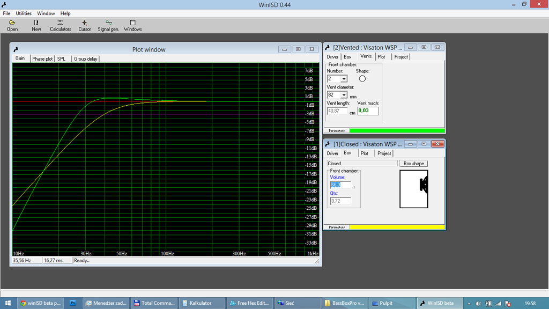Screen dimensions: 549x309
Task: Open the Calculators tool
Action: point(60,25)
